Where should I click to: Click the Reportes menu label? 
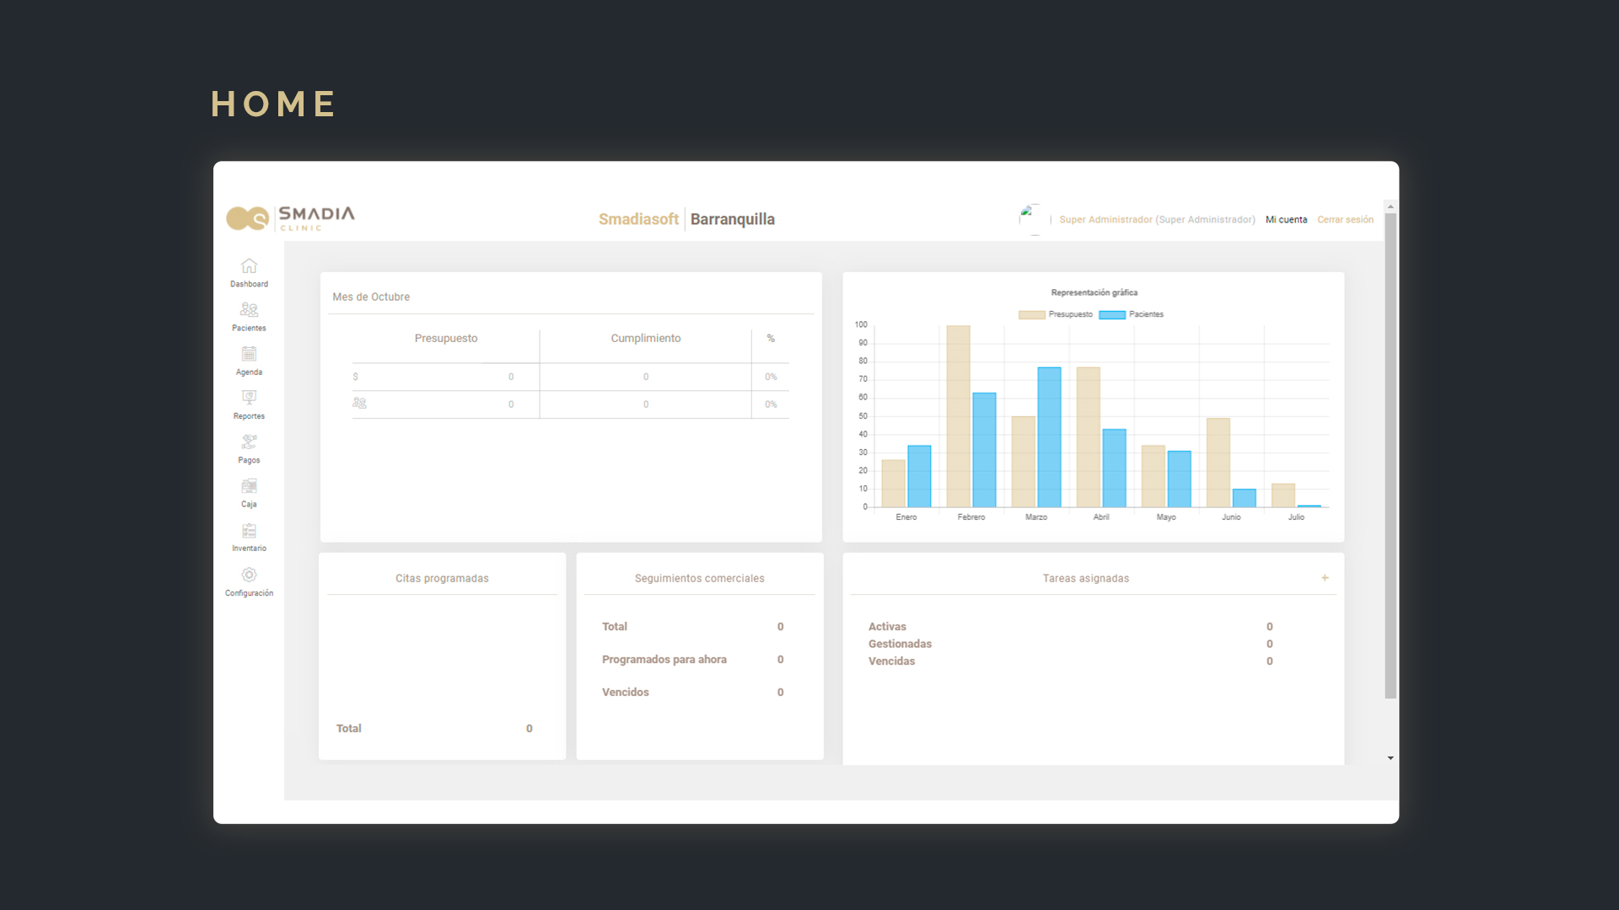click(249, 416)
